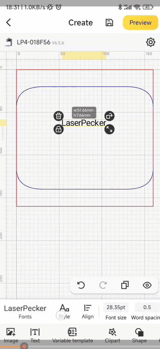Open device settings gear icon
This screenshot has height=349, width=160.
coord(151,42)
